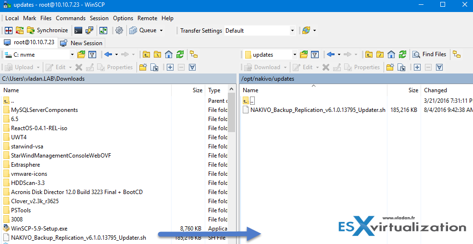
Task: Click local panel scrollbar up arrow
Action: 232,89
